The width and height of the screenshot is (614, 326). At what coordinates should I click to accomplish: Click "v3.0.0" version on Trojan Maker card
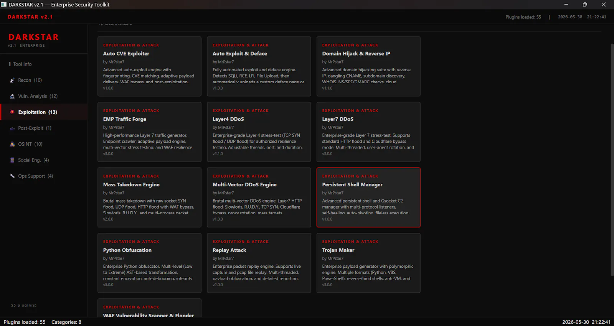(x=327, y=285)
